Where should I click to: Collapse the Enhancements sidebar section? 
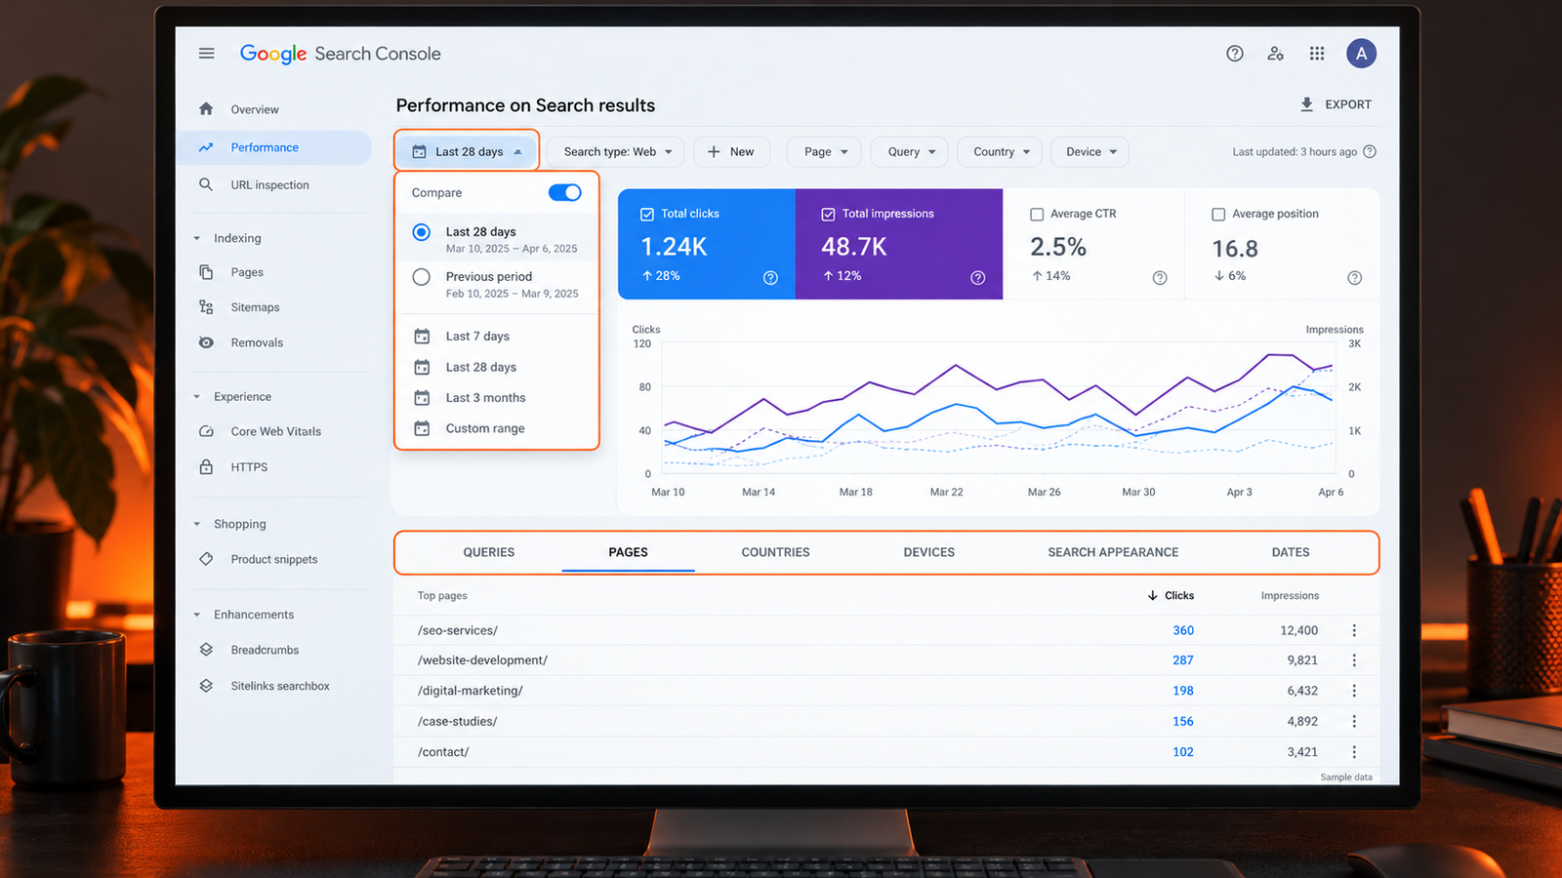[x=196, y=615]
